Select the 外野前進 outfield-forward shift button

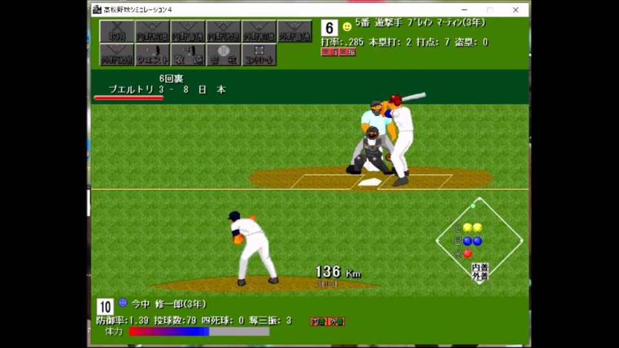[x=259, y=31]
